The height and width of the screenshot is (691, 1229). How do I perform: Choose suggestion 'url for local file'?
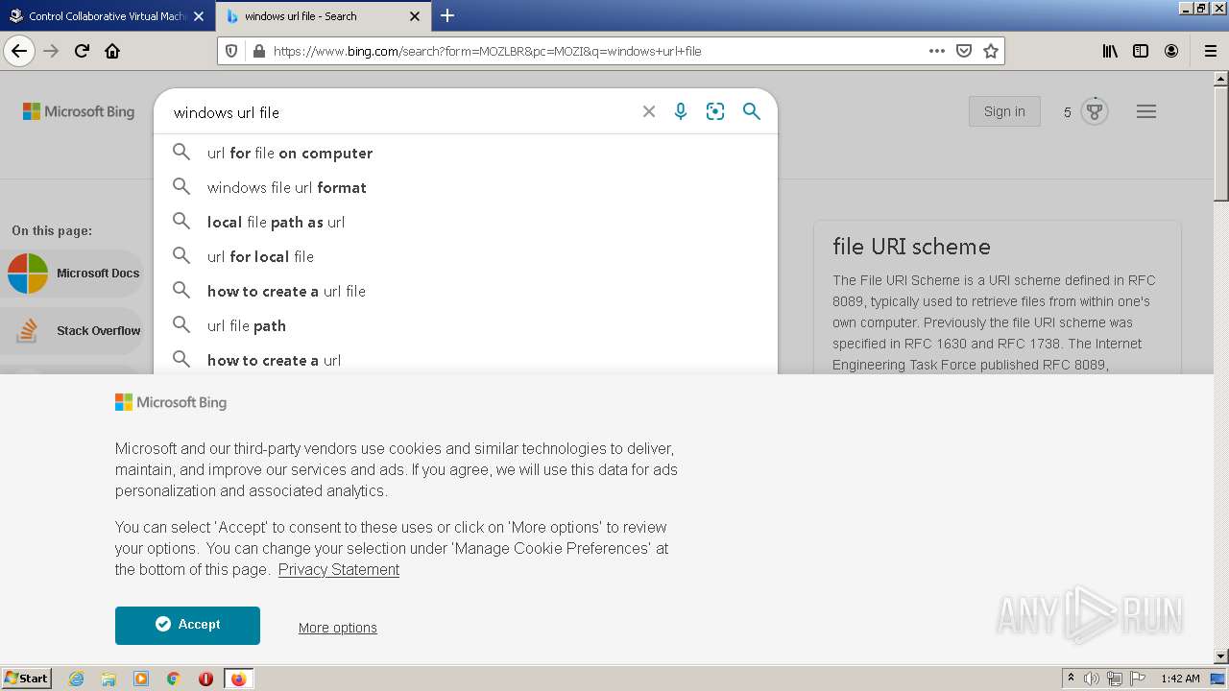point(466,256)
